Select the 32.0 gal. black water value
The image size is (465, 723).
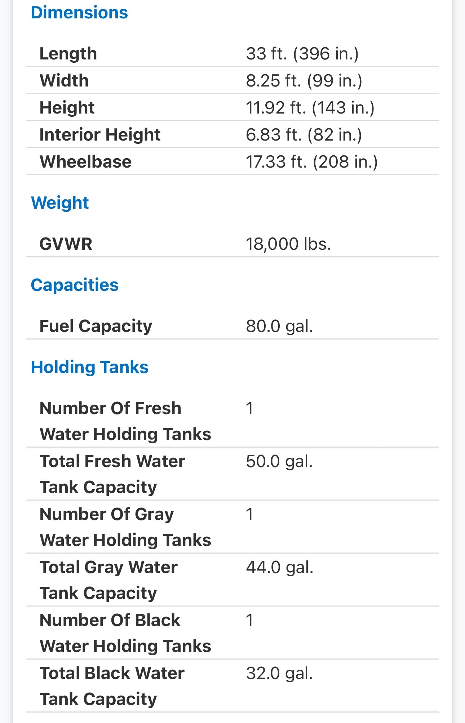tap(279, 673)
